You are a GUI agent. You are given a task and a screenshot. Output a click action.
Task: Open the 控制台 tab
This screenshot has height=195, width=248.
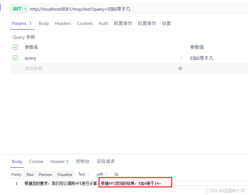(x=83, y=161)
